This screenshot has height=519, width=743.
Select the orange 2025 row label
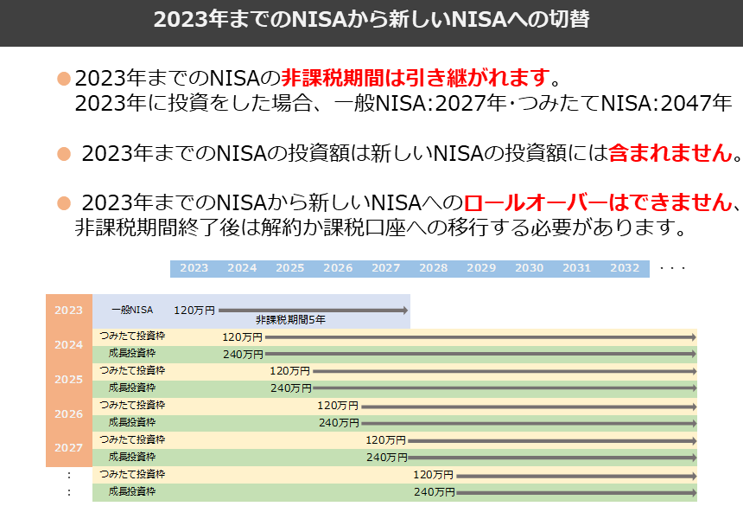68,379
